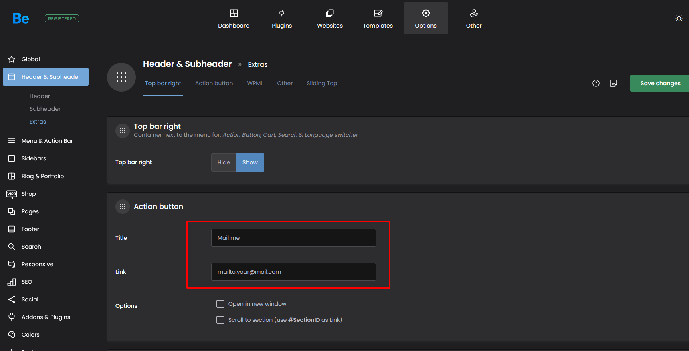Click the Header & Subheader page heading
689x351 pixels.
click(x=188, y=64)
